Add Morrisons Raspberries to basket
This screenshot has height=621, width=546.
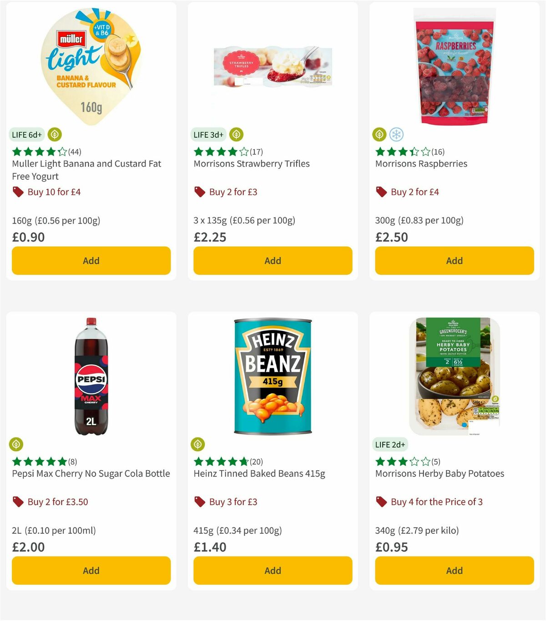click(x=454, y=260)
